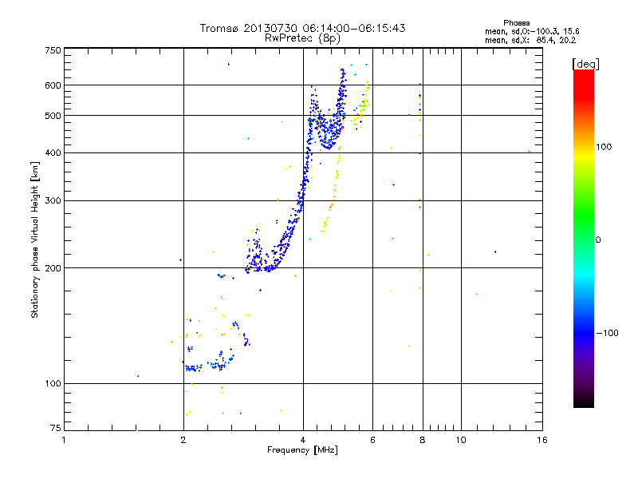Click the '400' y-axis tick label
The height and width of the screenshot is (479, 638).
[x=53, y=153]
